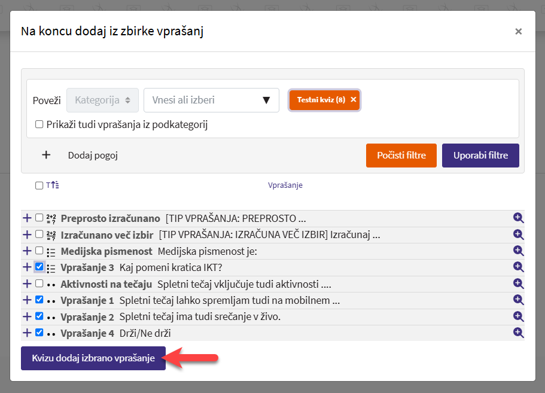Screen dimensions: 545x393
Task: Preview the Medijska pismenost question
Action: (518, 251)
